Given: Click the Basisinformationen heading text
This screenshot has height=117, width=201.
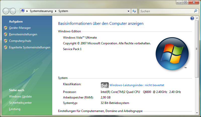Looking at the screenshot, I should click(x=101, y=24).
